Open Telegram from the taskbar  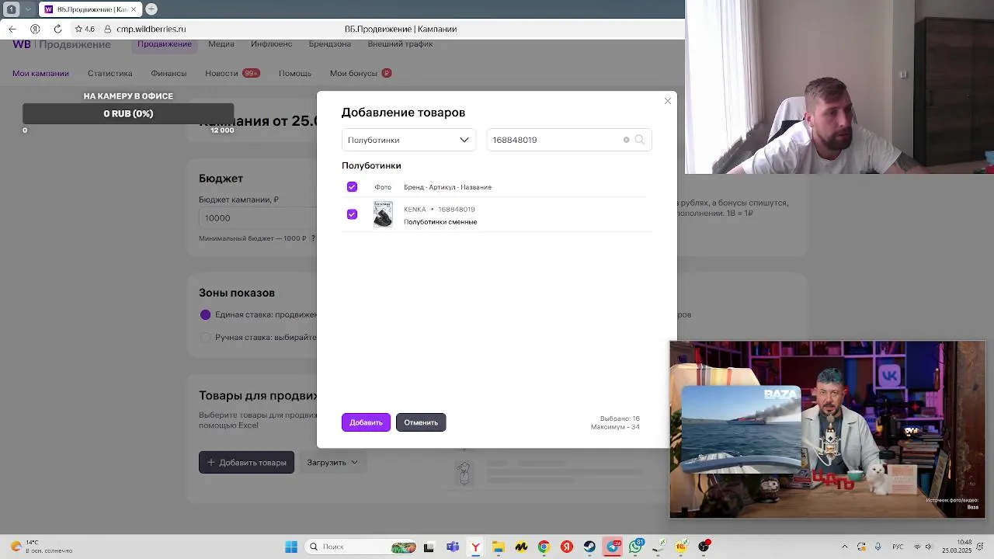pyautogui.click(x=613, y=547)
